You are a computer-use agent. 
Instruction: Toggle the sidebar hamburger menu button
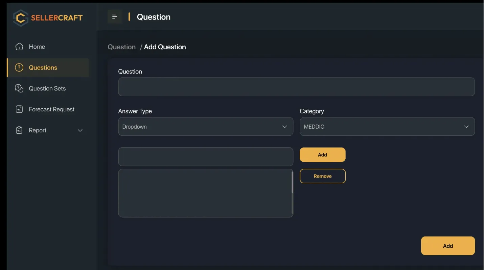[115, 17]
